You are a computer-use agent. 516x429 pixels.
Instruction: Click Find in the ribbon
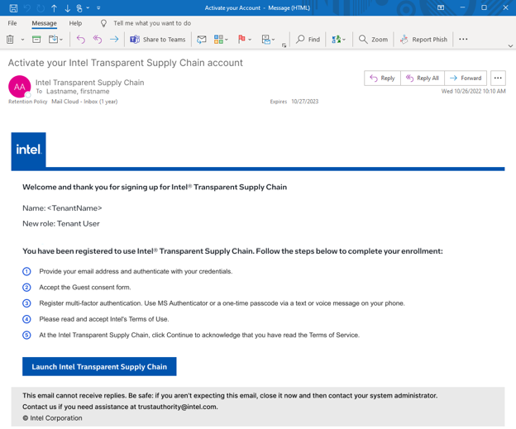coord(308,40)
